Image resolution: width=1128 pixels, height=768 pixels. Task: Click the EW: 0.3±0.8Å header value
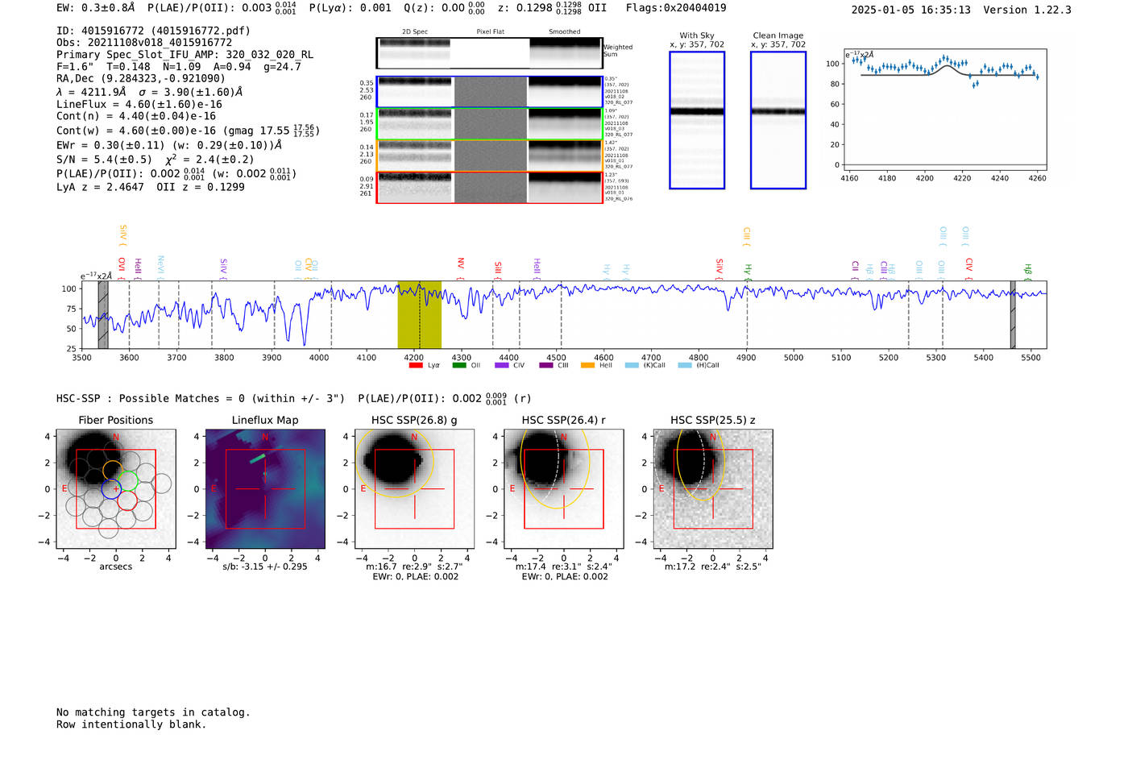97,8
